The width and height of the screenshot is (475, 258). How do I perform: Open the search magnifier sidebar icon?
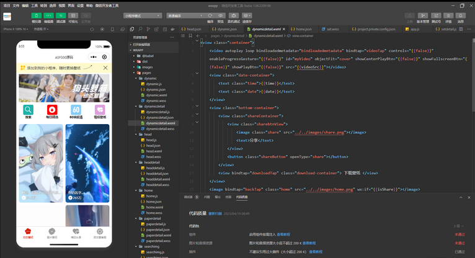(x=140, y=29)
